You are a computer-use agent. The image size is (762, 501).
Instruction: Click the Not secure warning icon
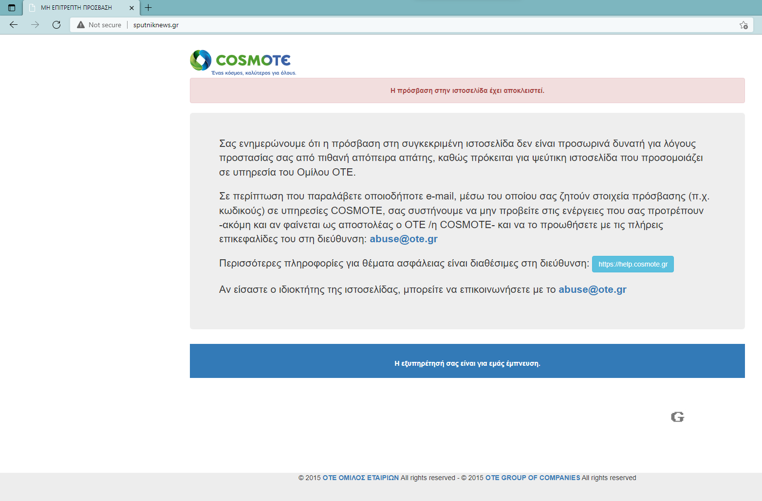[x=81, y=25]
